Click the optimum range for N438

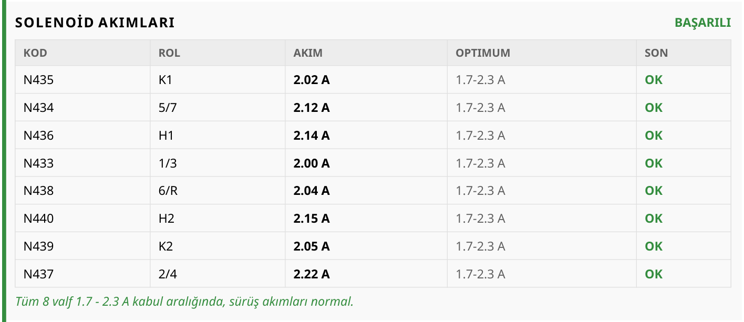point(480,191)
